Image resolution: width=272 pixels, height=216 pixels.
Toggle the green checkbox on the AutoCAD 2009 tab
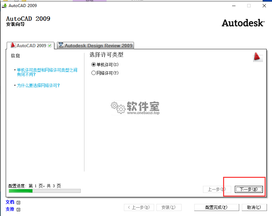click(50, 46)
